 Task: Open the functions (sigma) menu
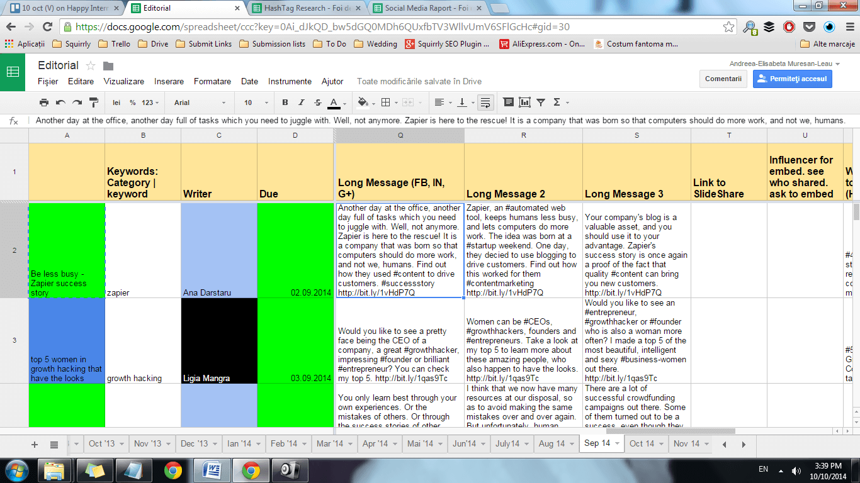tap(560, 103)
